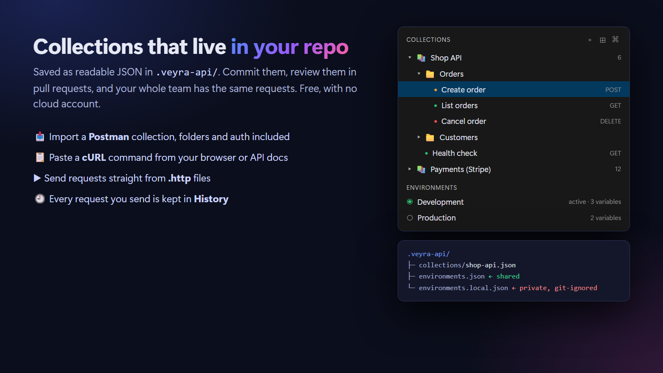
Task: Click the environments.local.json file name
Action: coord(463,288)
